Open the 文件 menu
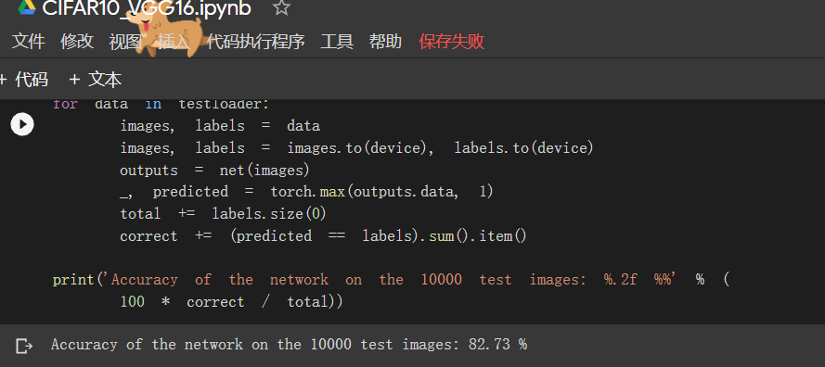 click(x=29, y=42)
